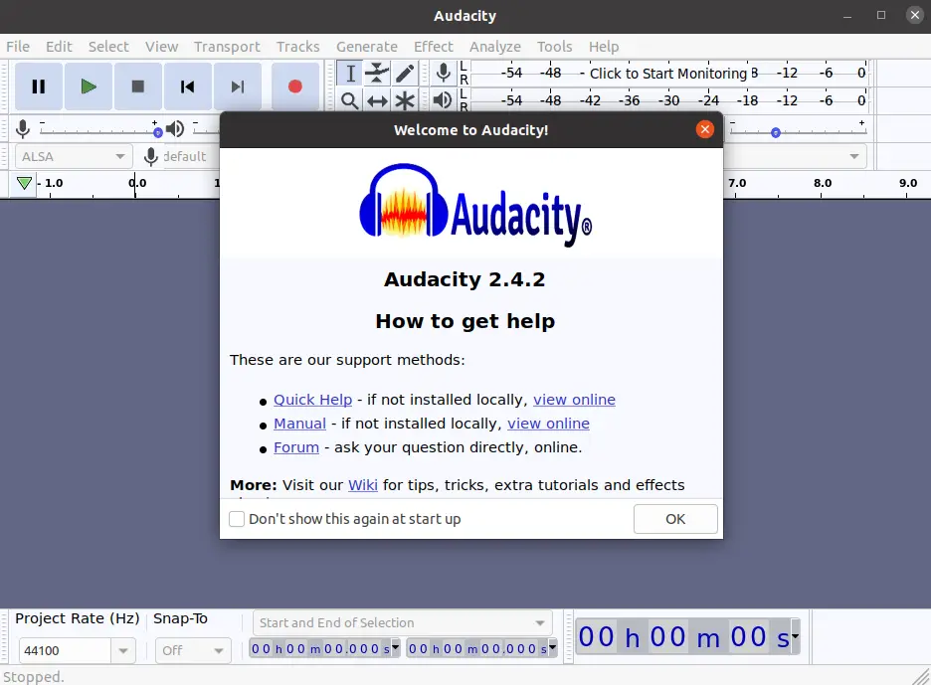The image size is (931, 685).
Task: Click the recording volume microphone icon
Action: [x=23, y=129]
